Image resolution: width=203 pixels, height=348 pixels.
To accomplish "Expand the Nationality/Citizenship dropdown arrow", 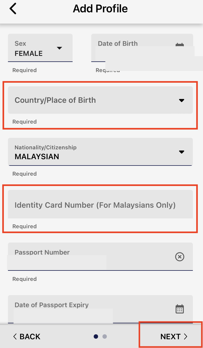I will 181,152.
